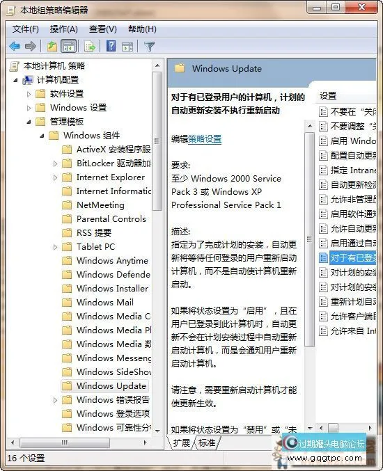Toggle the Show/Hide action pane icon
The image size is (383, 471).
(127, 47)
